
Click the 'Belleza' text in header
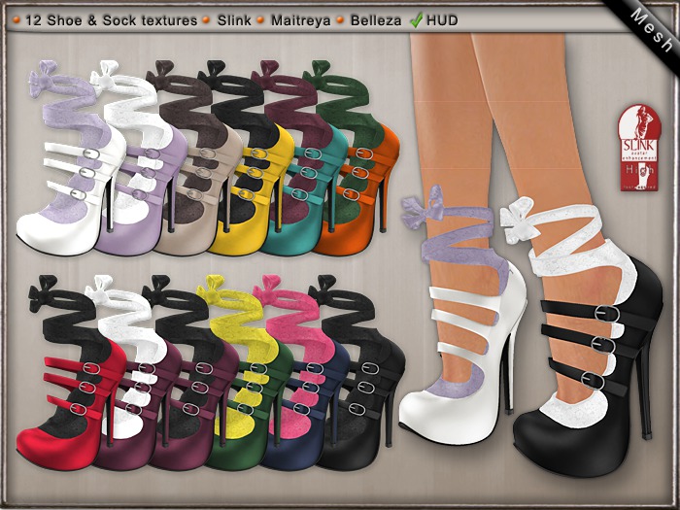[376, 20]
